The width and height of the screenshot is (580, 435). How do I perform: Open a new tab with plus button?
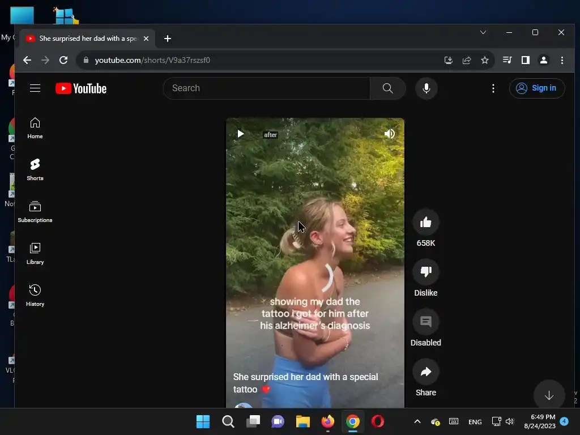pyautogui.click(x=167, y=39)
